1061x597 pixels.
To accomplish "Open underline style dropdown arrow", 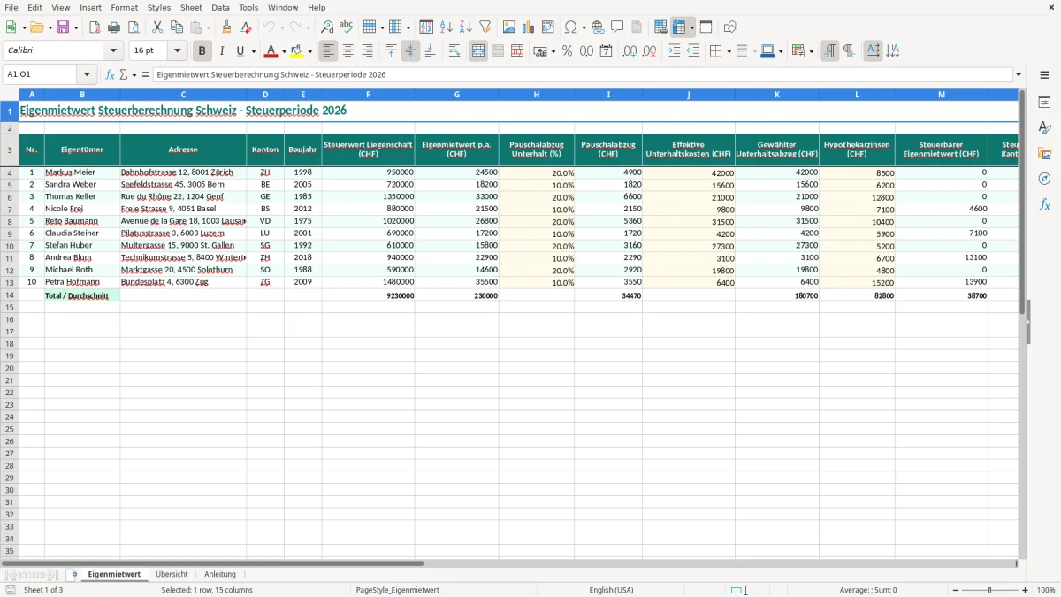I will [253, 51].
